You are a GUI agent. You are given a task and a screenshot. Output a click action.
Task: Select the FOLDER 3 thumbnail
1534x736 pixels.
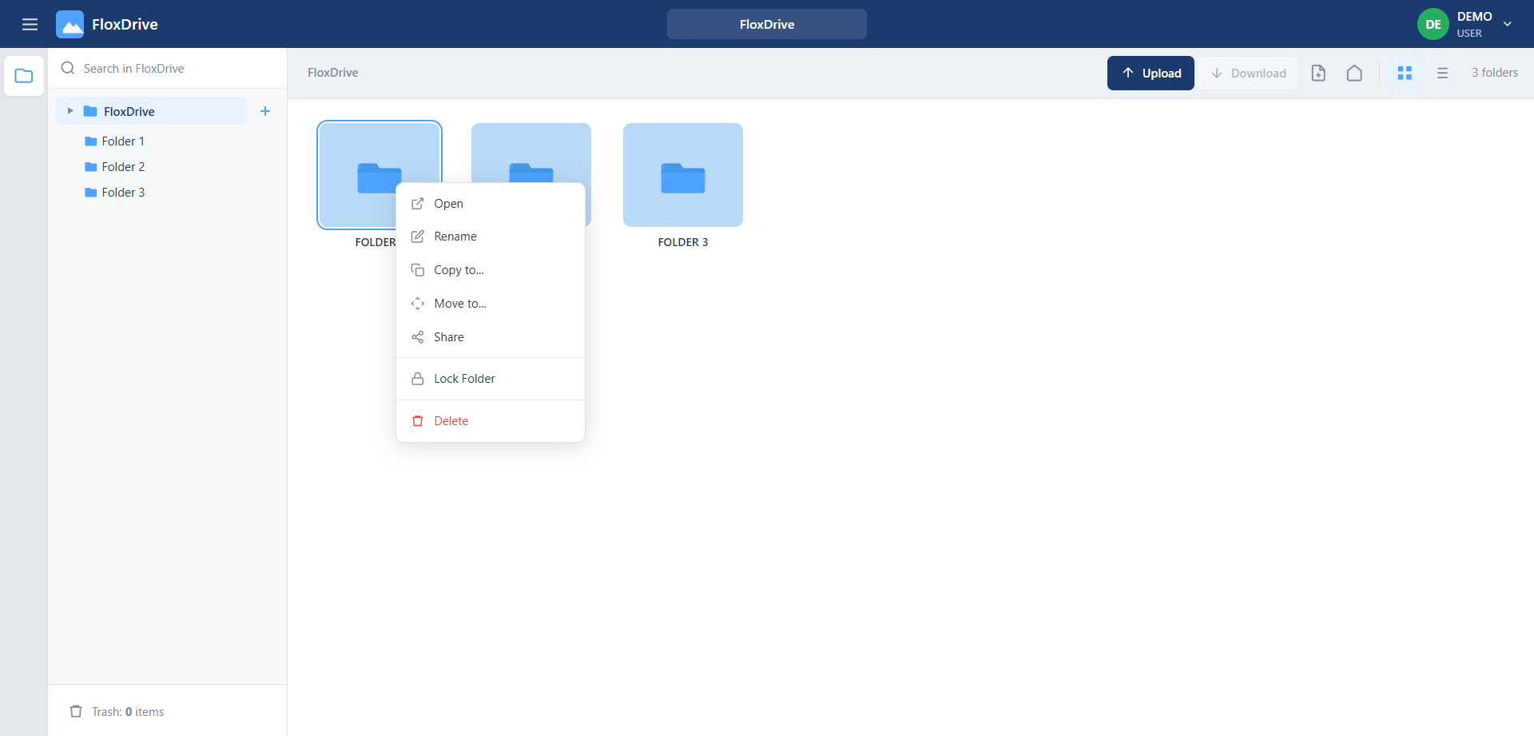(x=683, y=175)
